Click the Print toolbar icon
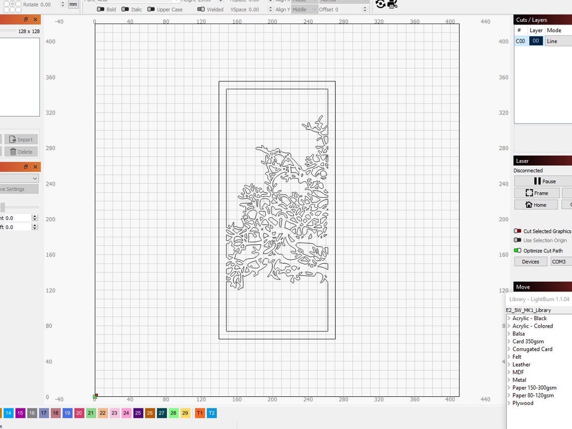This screenshot has width=572, height=429. tap(392, 4)
